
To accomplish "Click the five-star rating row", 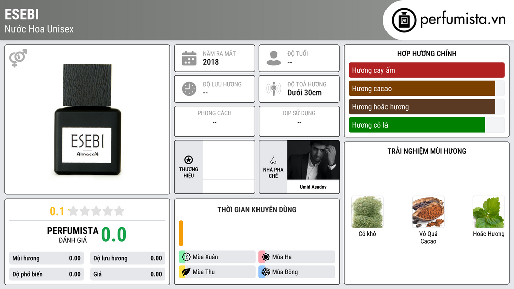I will tap(96, 211).
